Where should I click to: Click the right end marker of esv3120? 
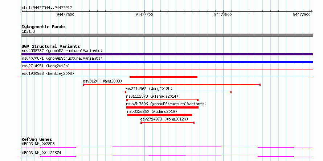260,85
